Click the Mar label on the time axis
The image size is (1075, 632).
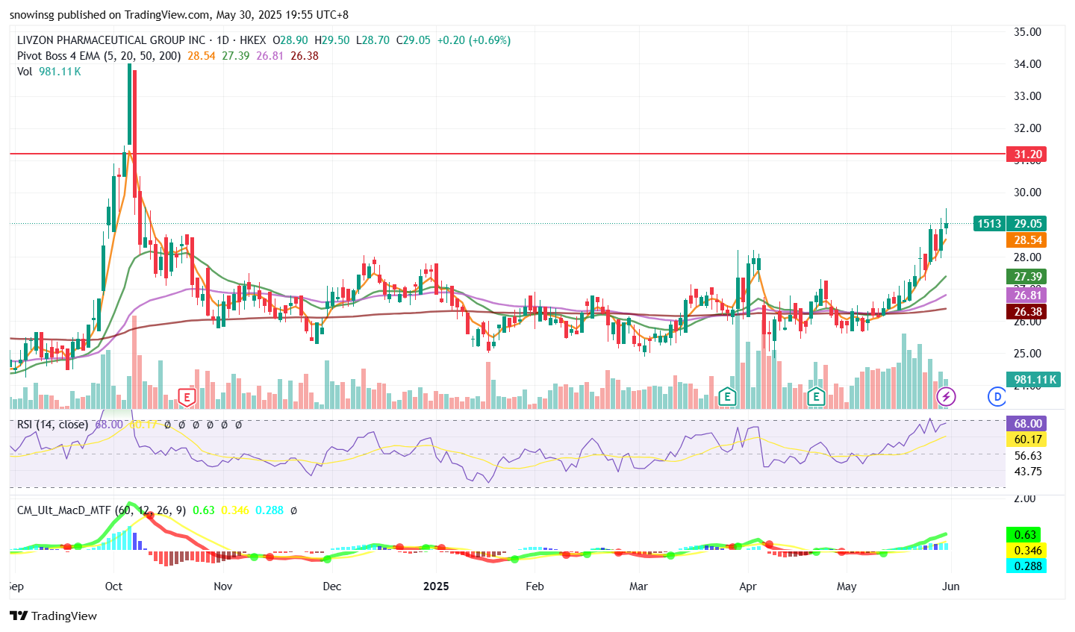click(638, 586)
